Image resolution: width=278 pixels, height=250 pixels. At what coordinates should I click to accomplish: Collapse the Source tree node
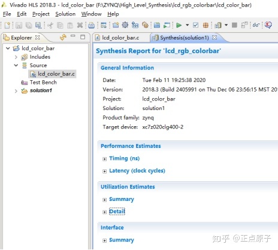tap(16, 65)
